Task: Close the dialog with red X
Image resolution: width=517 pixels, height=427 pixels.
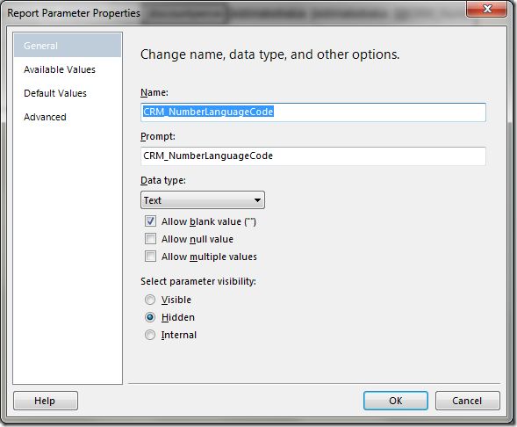Action: point(487,9)
